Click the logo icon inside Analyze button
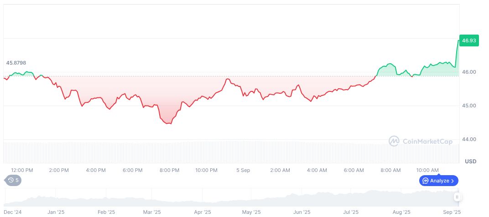The height and width of the screenshot is (217, 489). (x=425, y=181)
